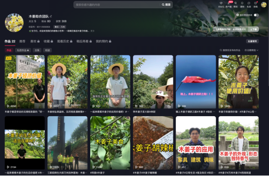Expand the profile bio via 更多

tap(92, 31)
